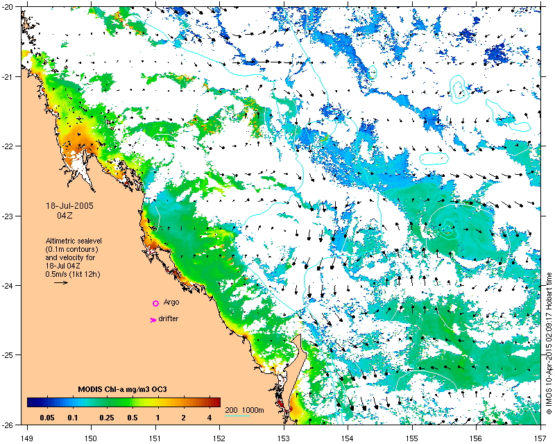Image resolution: width=555 pixels, height=444 pixels.
Task: Click the 155 longitude axis label
Action: [x=412, y=438]
